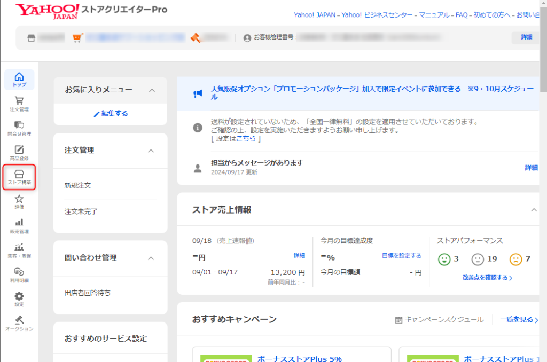This screenshot has height=362, width=547.
Task: Click the person icon beside 担当からメッセージ
Action: pyautogui.click(x=198, y=168)
